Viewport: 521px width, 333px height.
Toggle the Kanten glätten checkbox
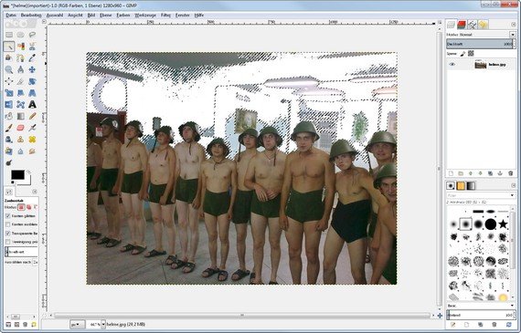point(8,216)
